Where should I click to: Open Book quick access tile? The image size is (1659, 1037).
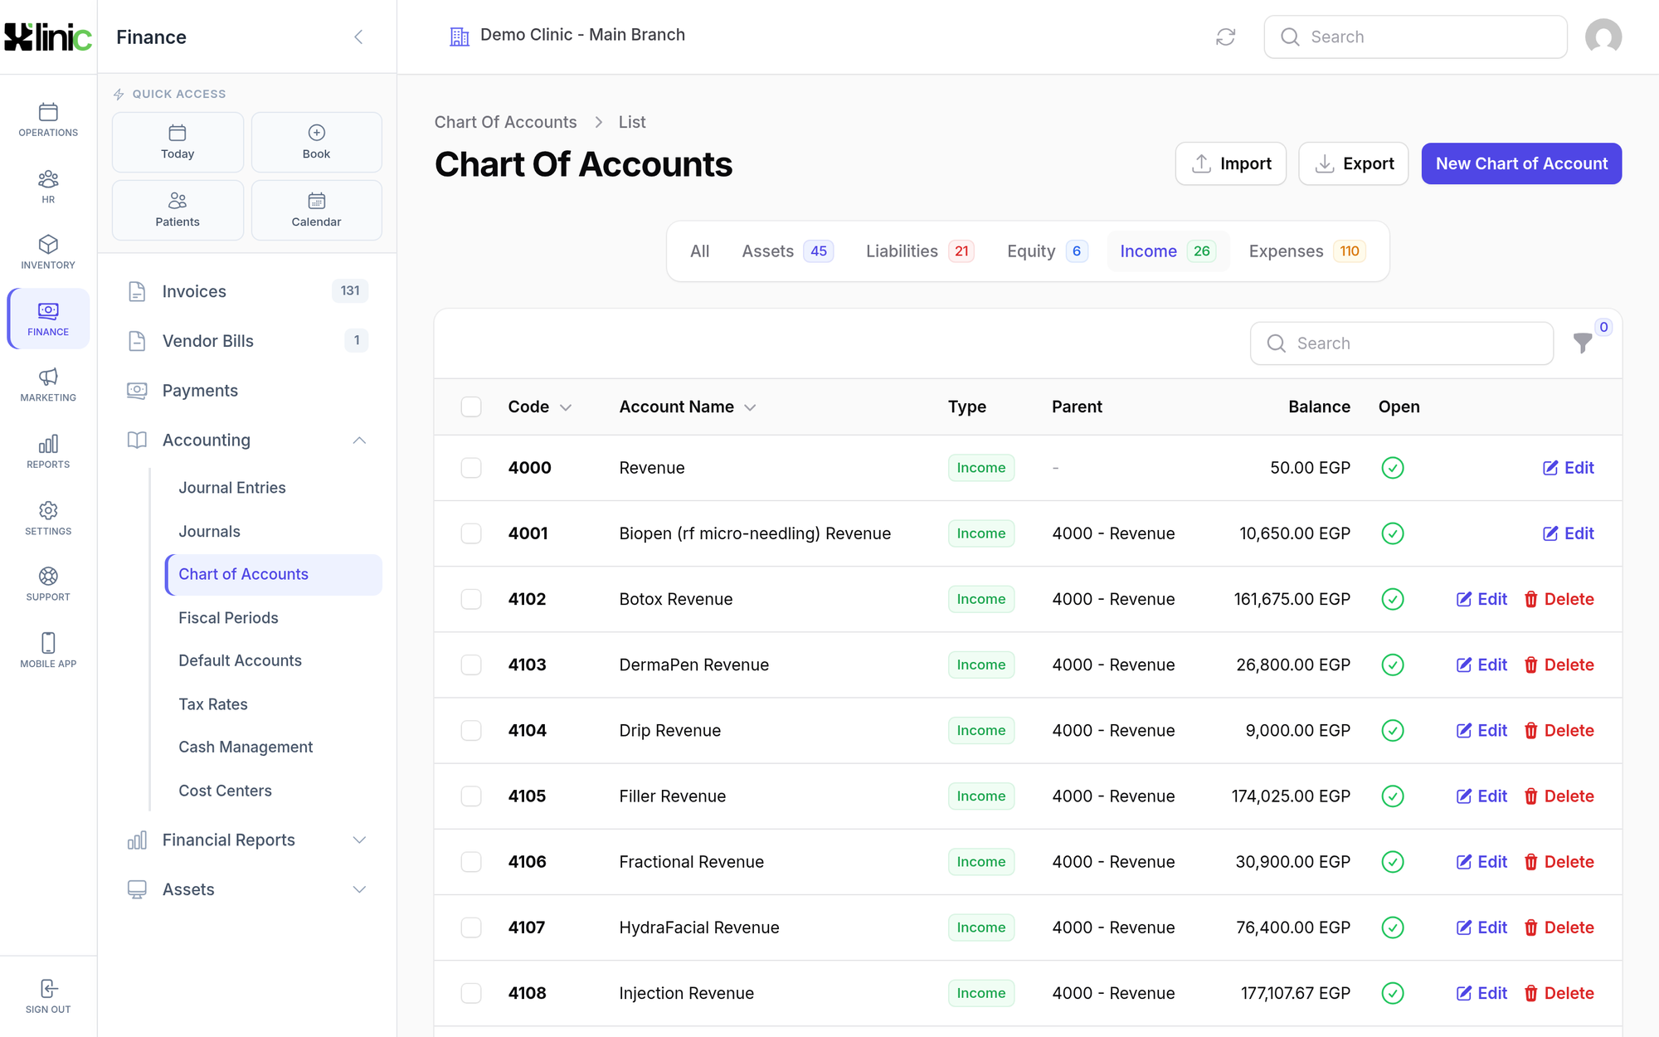(316, 142)
